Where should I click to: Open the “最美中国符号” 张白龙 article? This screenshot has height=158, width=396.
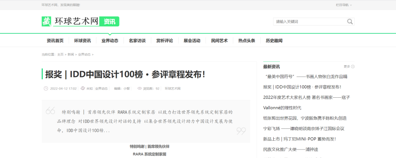click(306, 77)
